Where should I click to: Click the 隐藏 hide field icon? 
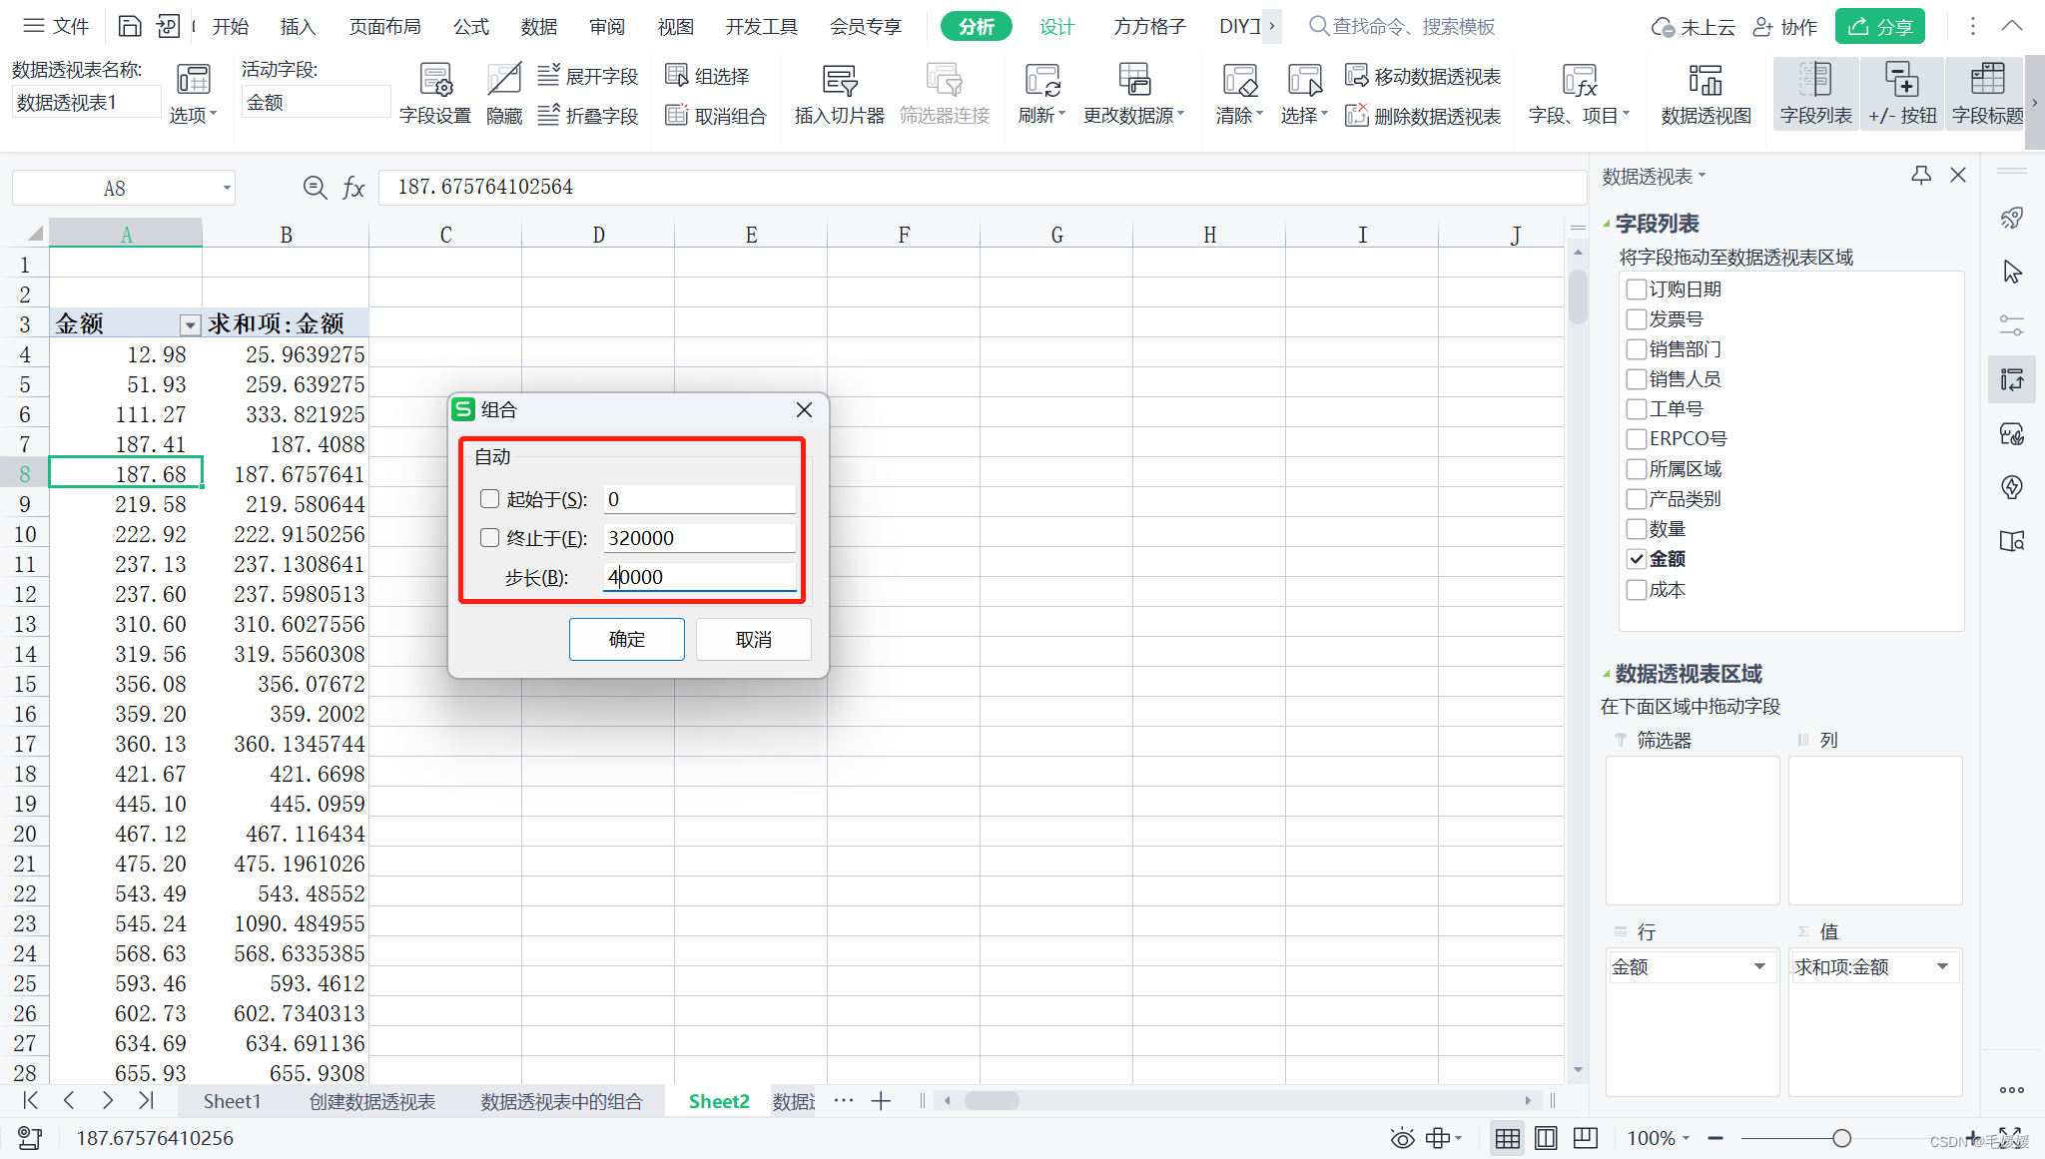point(504,94)
